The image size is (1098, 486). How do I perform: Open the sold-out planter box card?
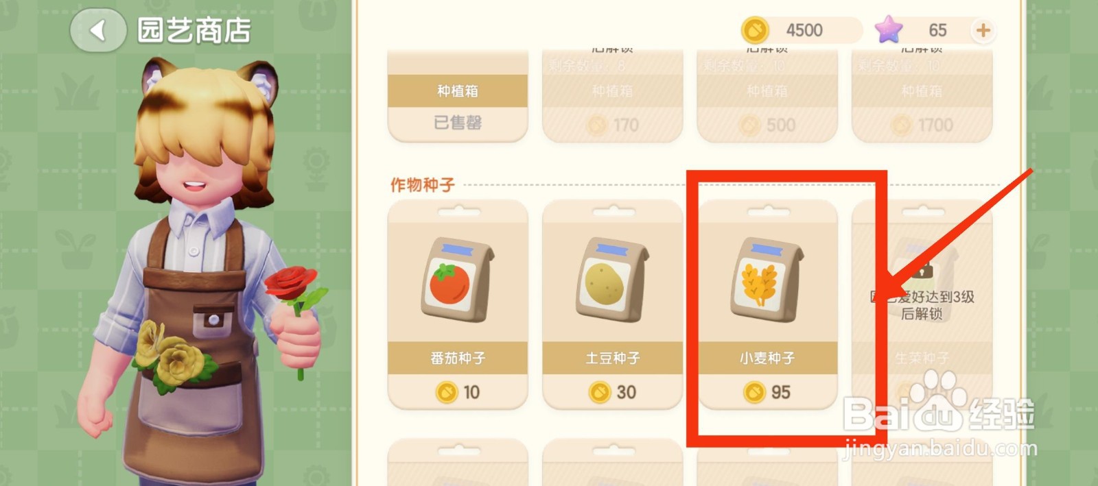point(458,96)
